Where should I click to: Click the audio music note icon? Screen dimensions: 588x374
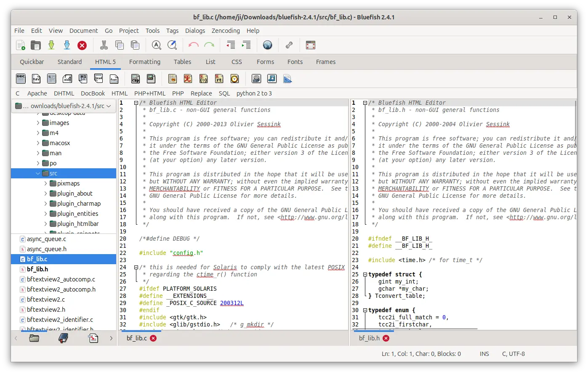click(272, 79)
